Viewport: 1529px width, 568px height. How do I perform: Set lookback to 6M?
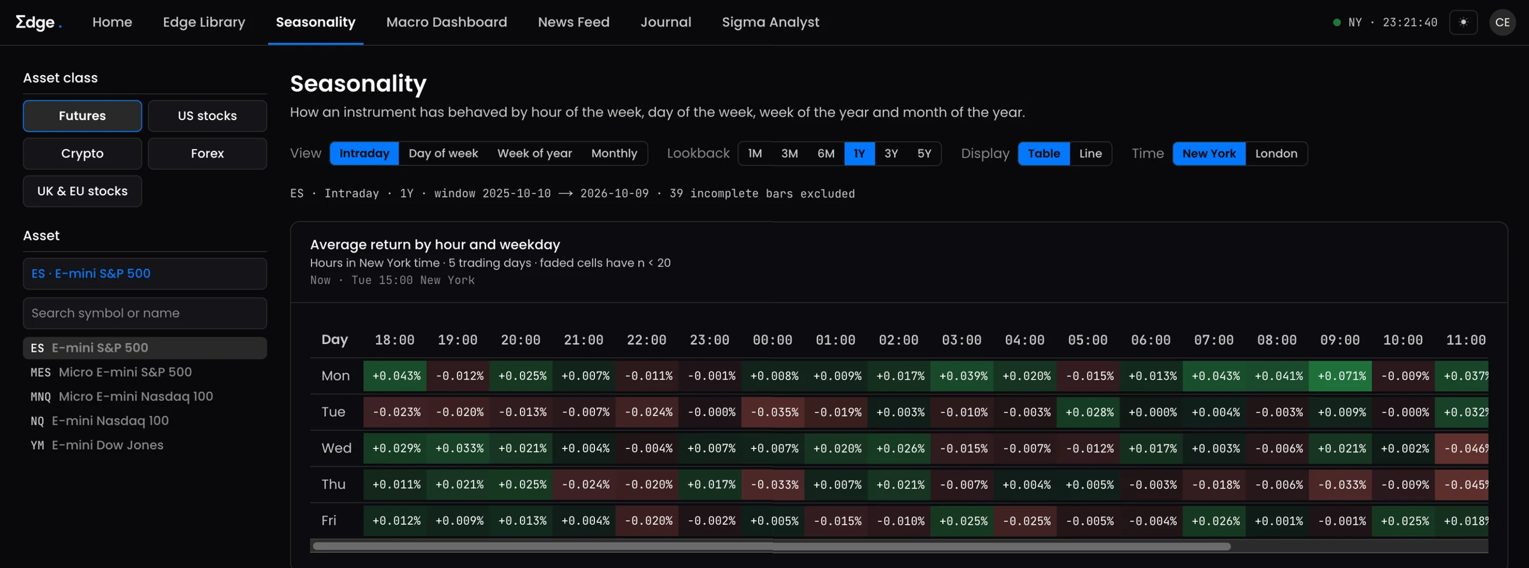pos(826,153)
